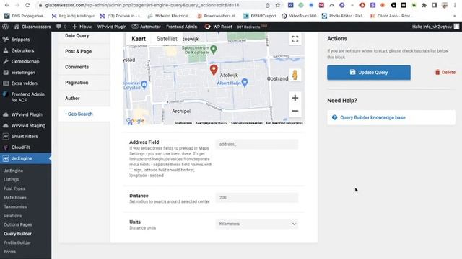
Task: Click the red location pin on map
Action: point(214,70)
